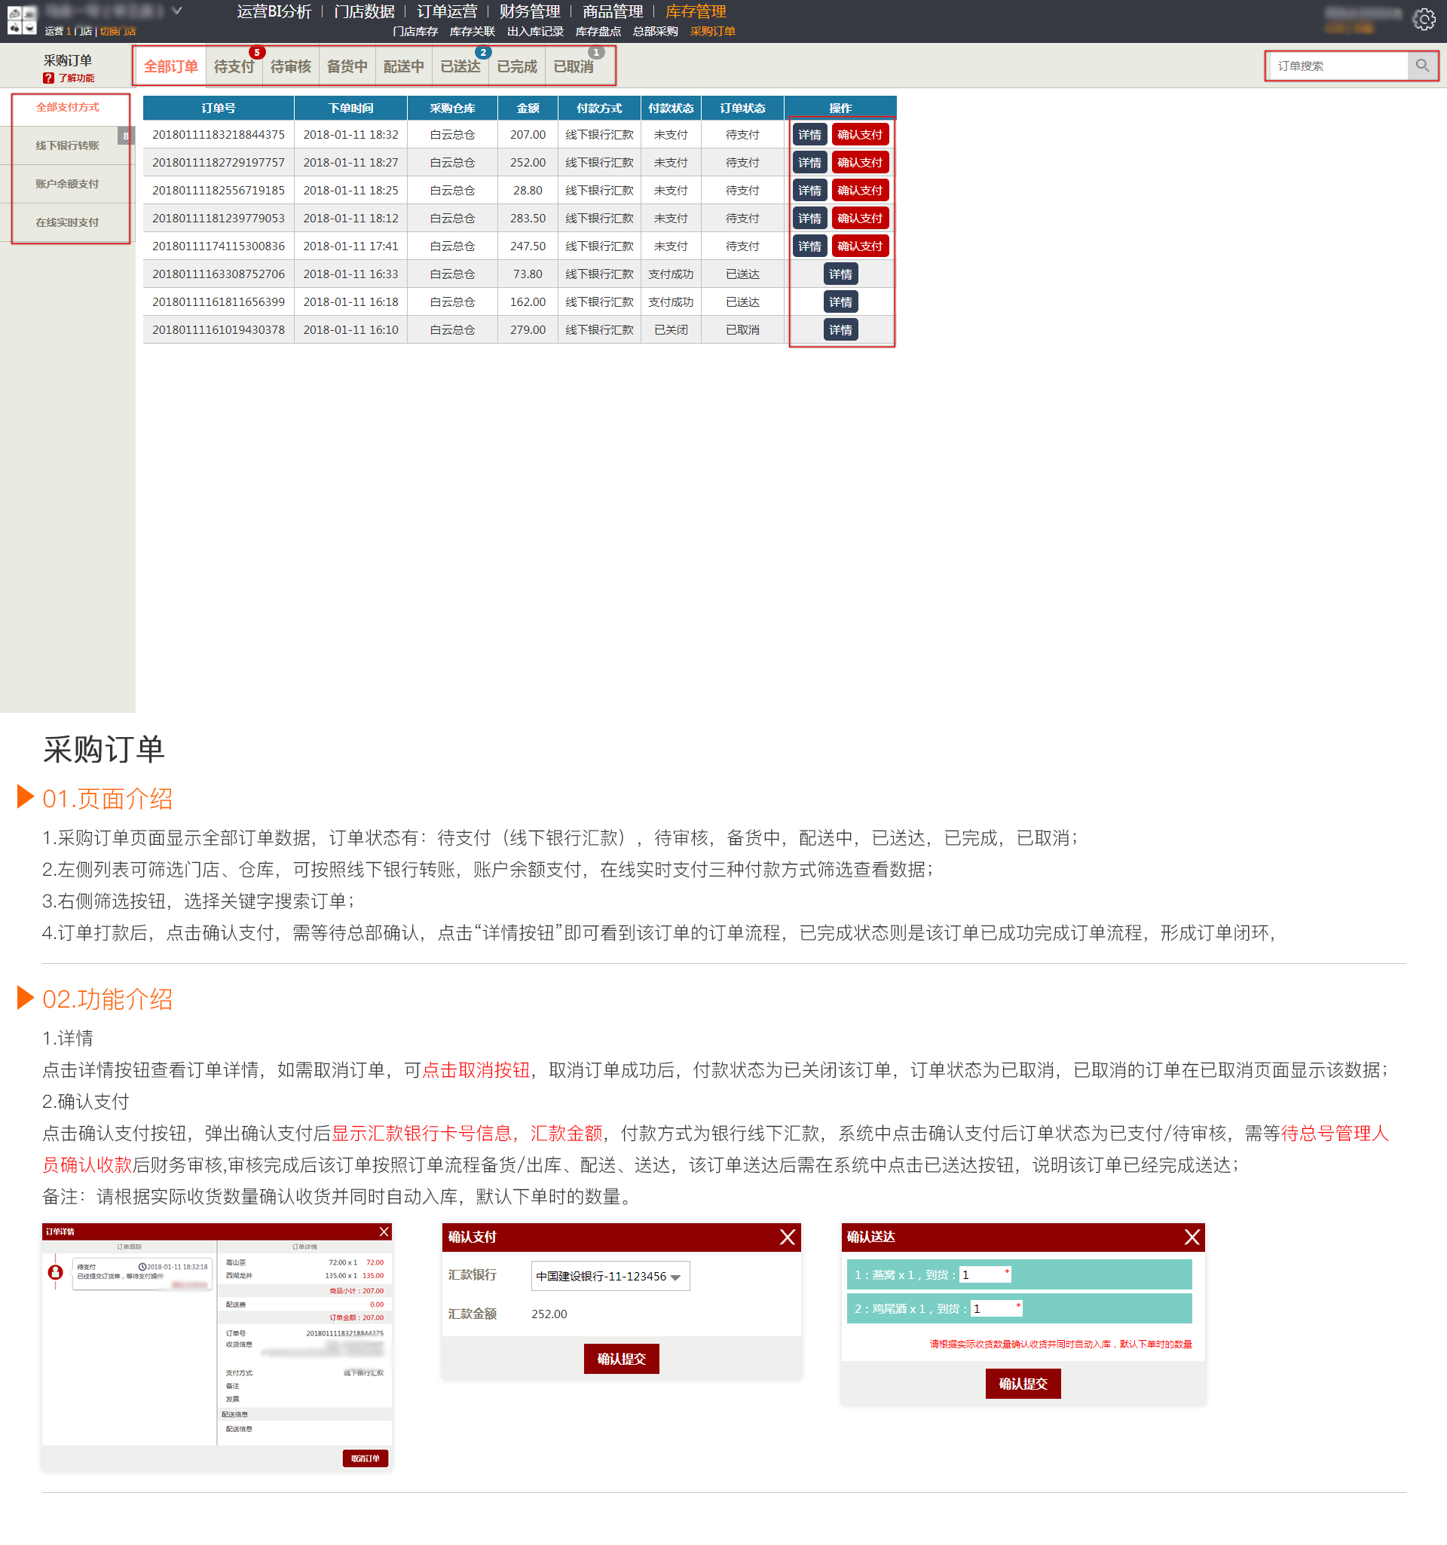
Task: Open the 汇款银行 bank dropdown
Action: click(610, 1276)
